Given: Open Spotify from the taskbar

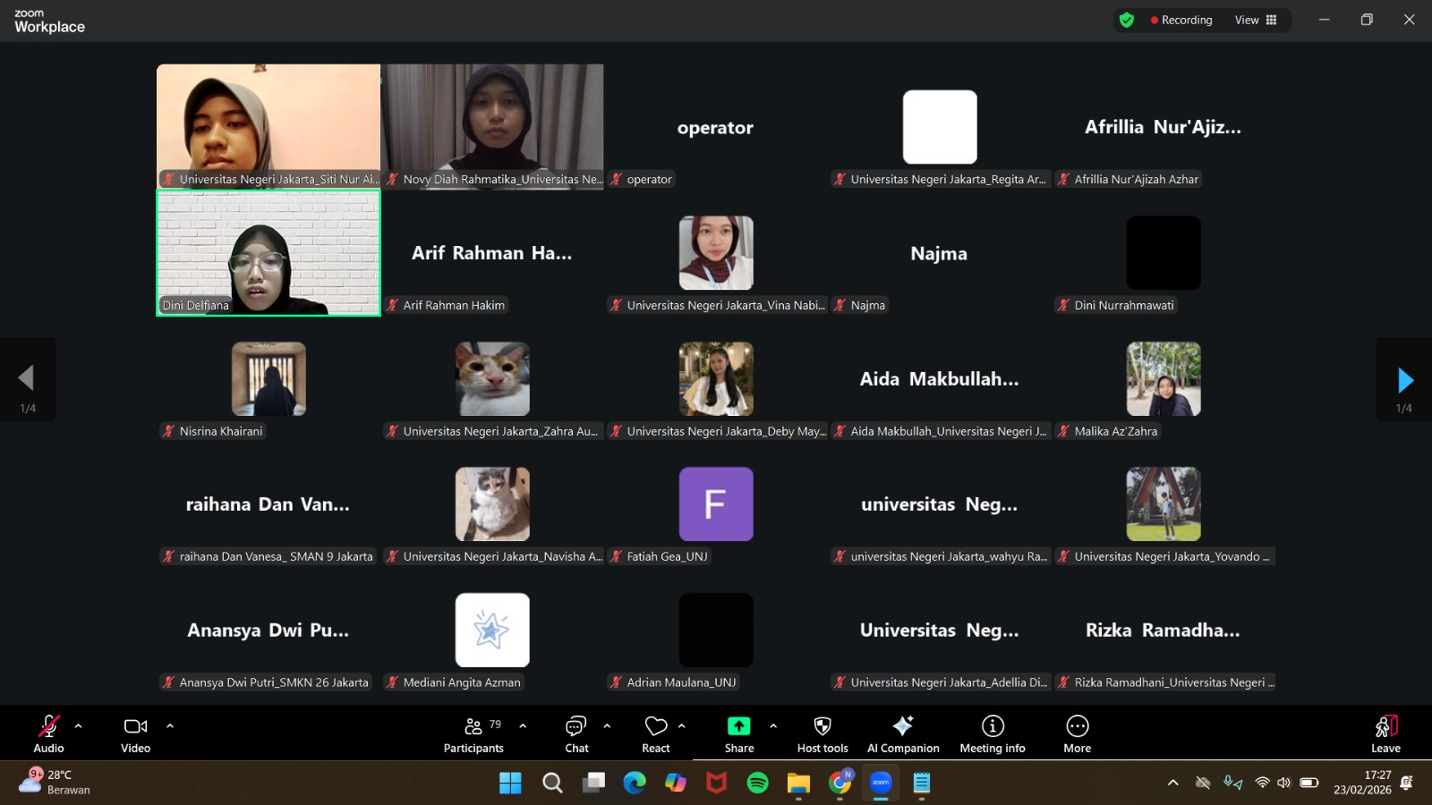Looking at the screenshot, I should (x=757, y=784).
